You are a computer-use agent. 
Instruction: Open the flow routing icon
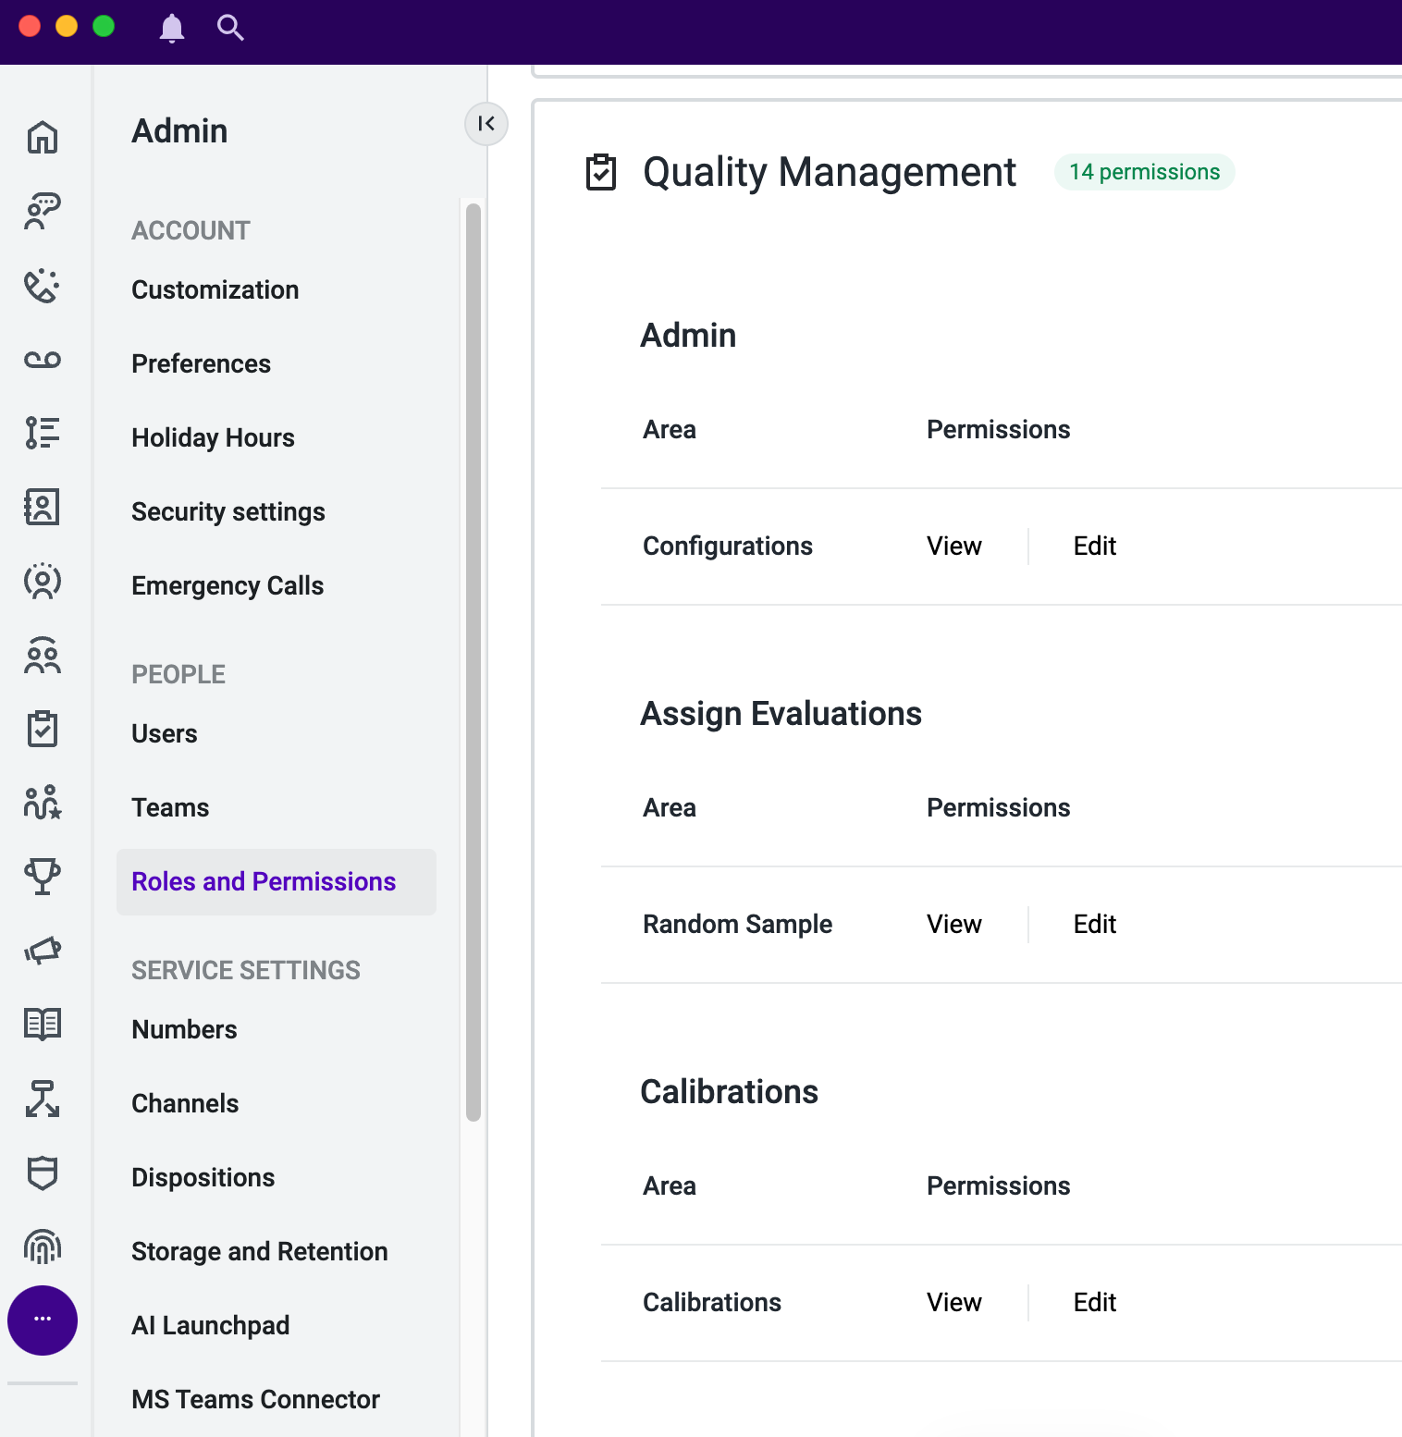click(x=43, y=1099)
